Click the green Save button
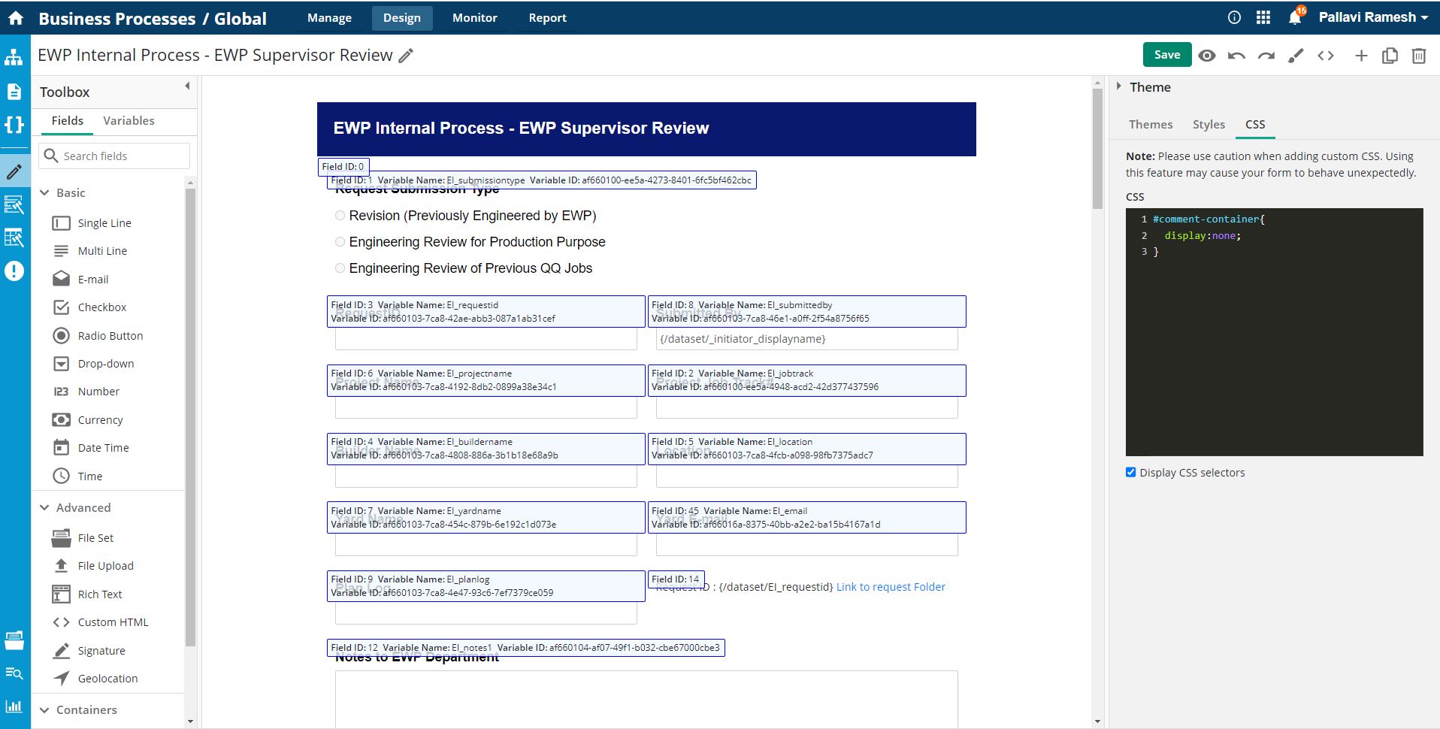1440x729 pixels. point(1166,55)
